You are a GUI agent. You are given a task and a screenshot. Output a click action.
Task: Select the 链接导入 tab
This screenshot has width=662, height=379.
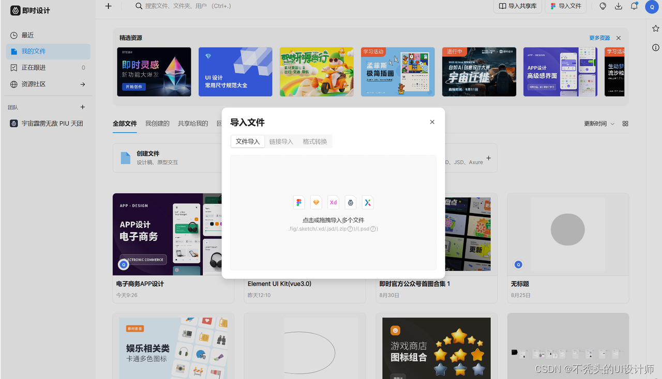tap(281, 142)
